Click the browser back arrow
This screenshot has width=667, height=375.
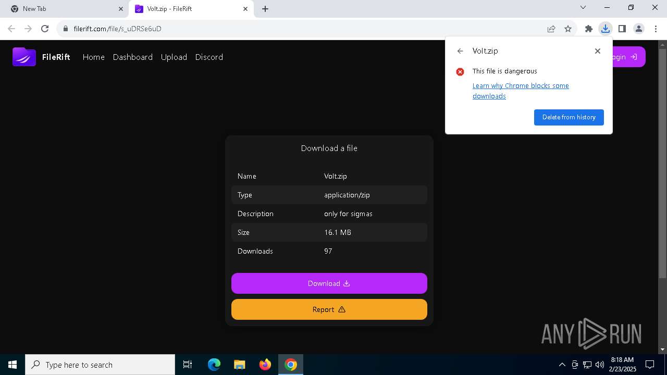pyautogui.click(x=11, y=29)
